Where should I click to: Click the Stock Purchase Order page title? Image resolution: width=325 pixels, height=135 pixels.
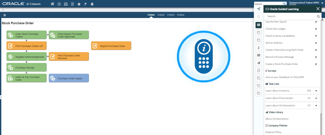point(18,23)
